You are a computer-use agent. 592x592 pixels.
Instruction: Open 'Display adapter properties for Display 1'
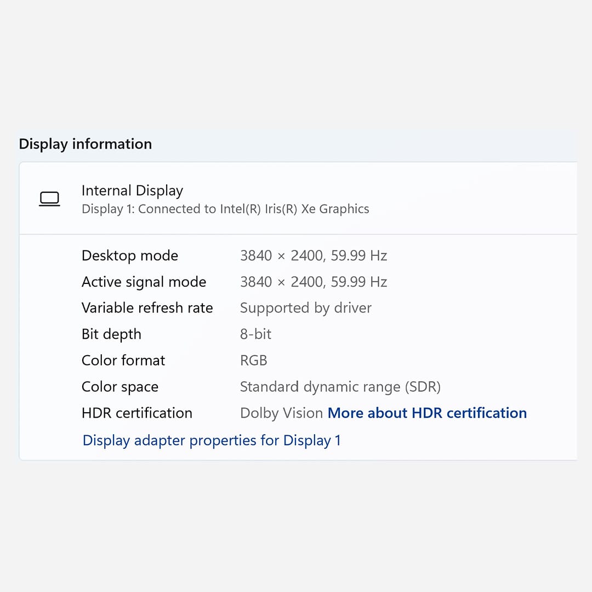click(x=212, y=440)
